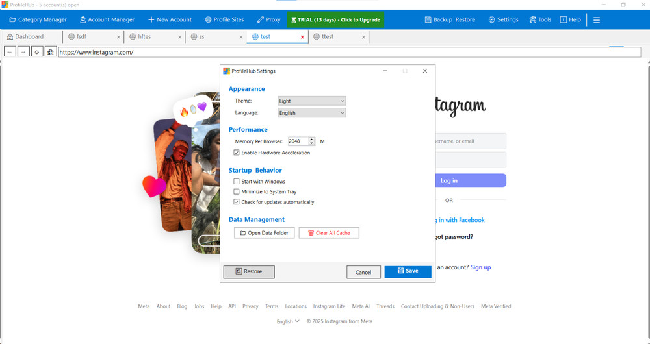Disable Hardware Acceleration checkbox
This screenshot has height=344, width=650.
[x=237, y=153]
